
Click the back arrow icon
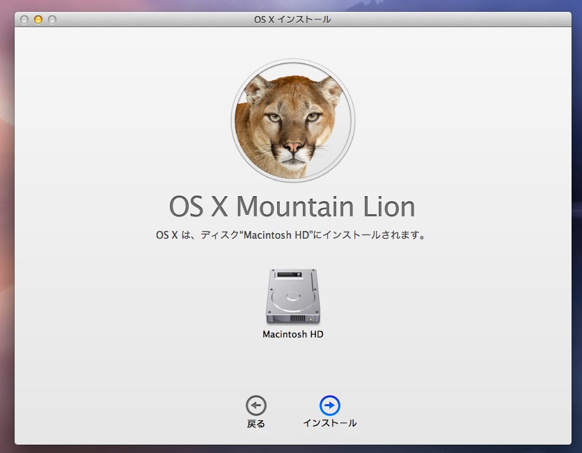click(255, 406)
